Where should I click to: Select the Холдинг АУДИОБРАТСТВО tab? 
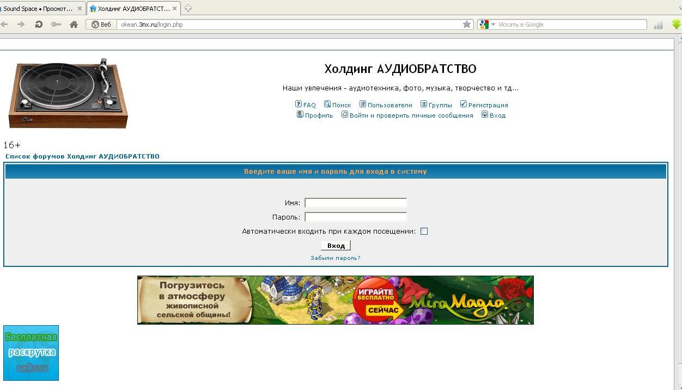click(x=134, y=9)
